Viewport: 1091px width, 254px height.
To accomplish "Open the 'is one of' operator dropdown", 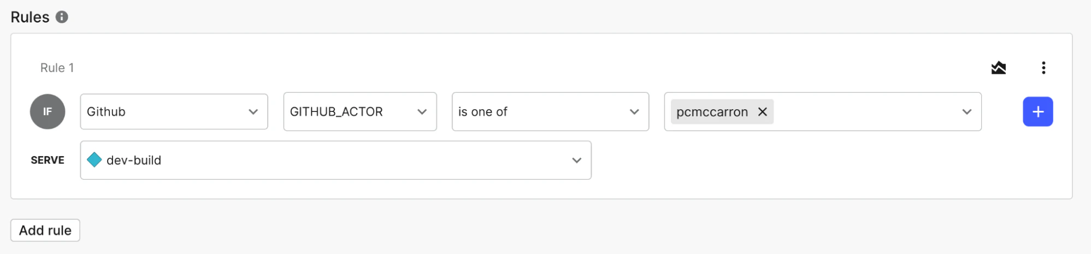I will [x=541, y=111].
